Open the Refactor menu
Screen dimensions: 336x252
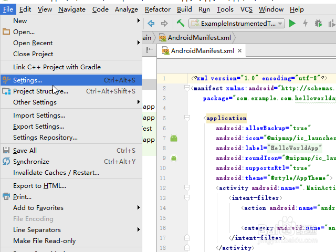(157, 9)
